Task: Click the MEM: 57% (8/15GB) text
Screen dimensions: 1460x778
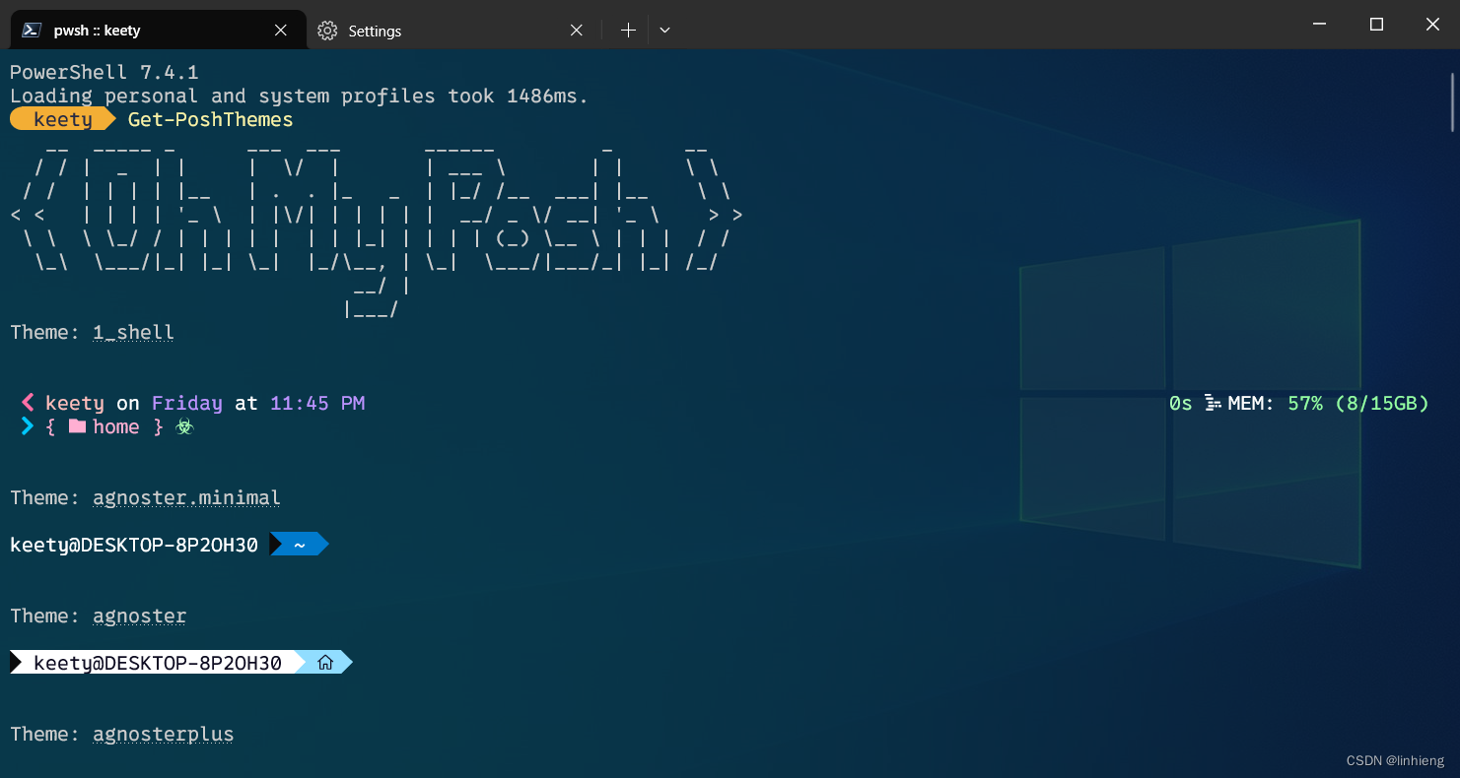Action: coord(1328,403)
